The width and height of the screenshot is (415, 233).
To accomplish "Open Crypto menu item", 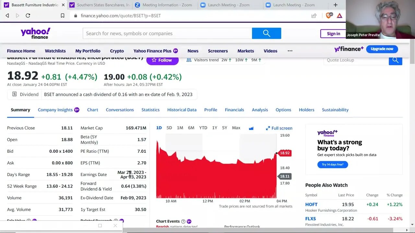I will (x=117, y=51).
